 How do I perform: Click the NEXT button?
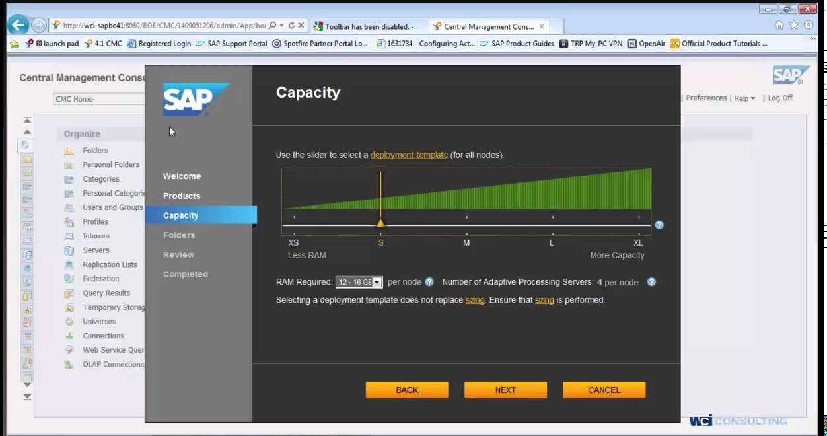505,390
